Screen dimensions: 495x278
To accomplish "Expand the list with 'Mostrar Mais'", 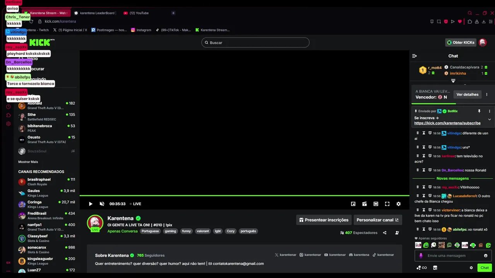I will (28, 162).
